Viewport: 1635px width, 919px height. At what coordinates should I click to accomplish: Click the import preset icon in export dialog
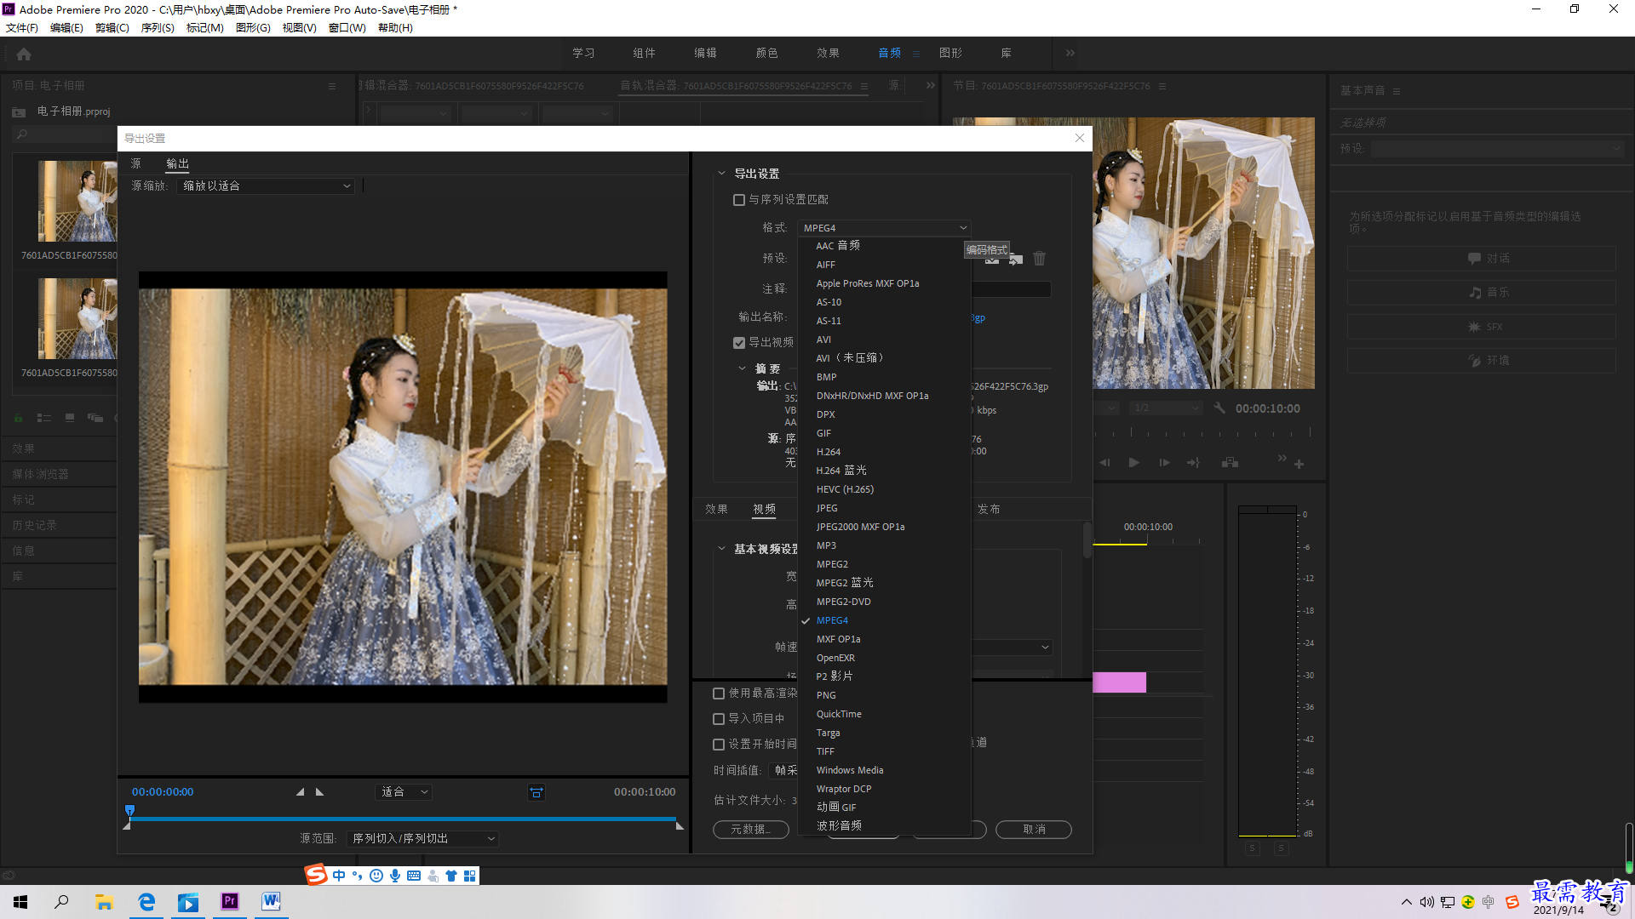(1016, 259)
